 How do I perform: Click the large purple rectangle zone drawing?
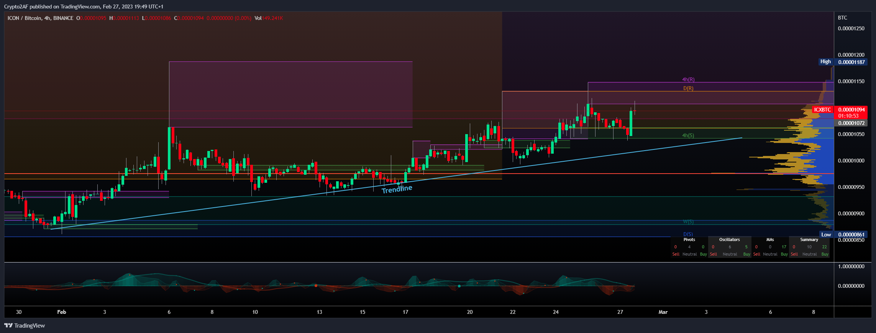click(290, 94)
